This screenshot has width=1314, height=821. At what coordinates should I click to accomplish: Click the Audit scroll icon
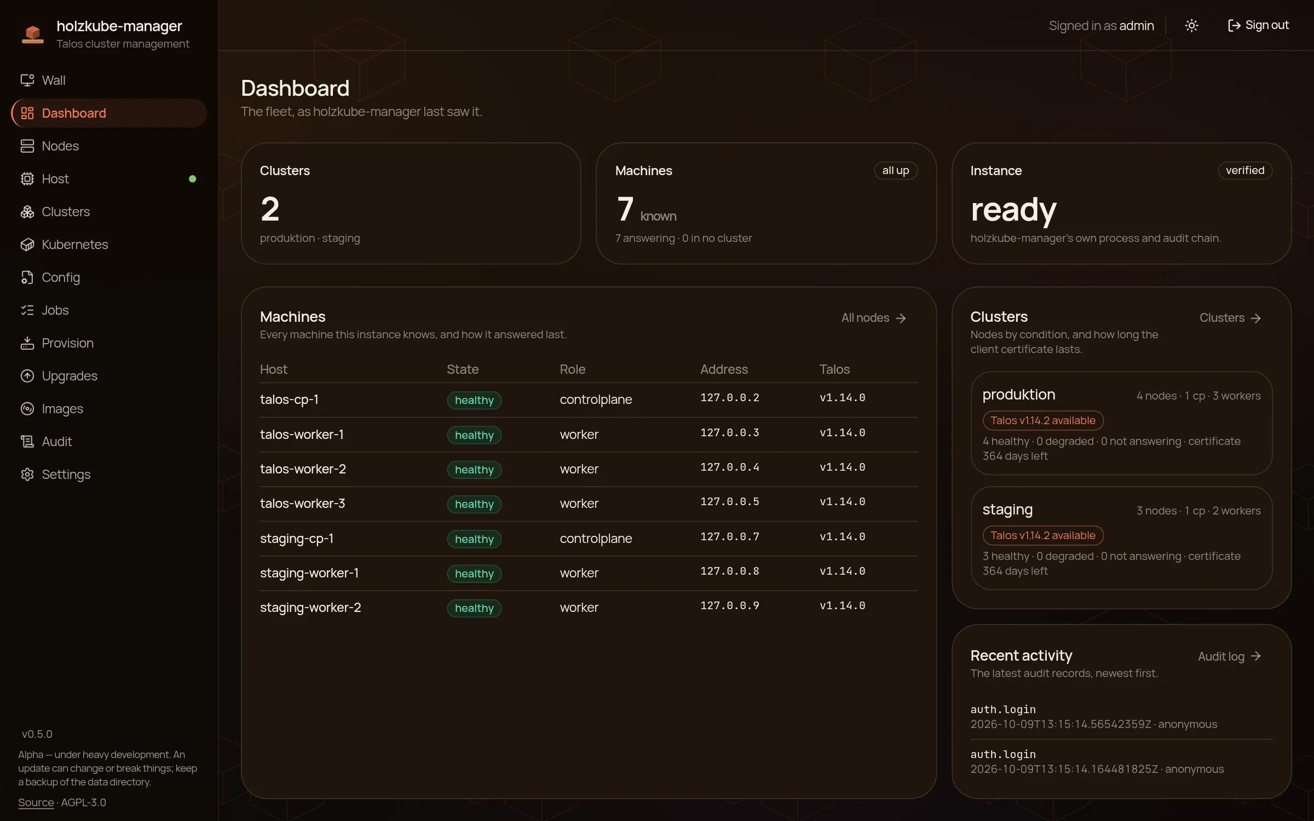[x=27, y=442]
